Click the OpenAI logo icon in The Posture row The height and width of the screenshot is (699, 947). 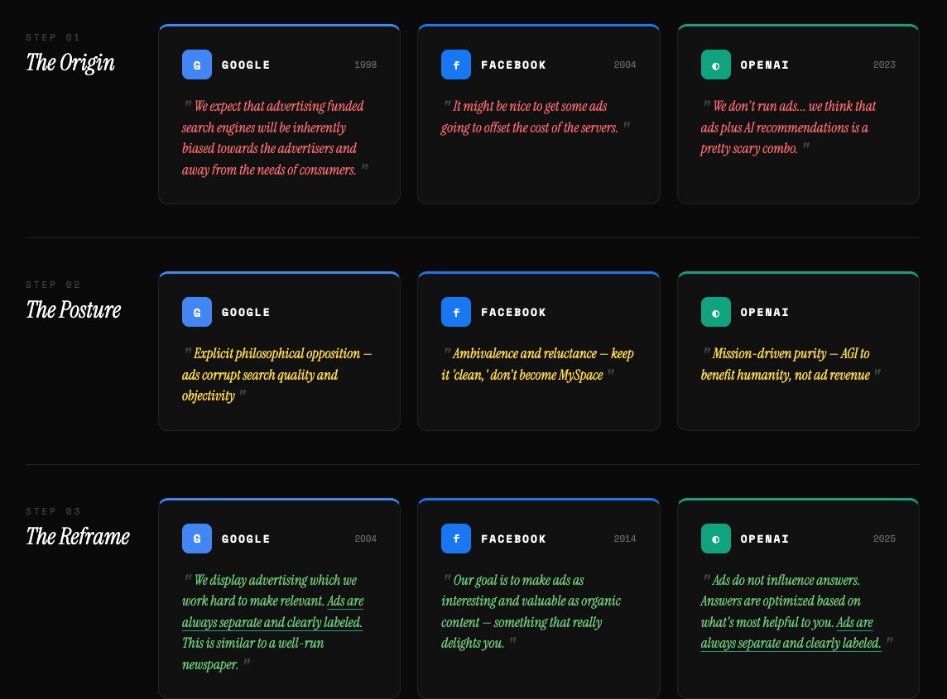tap(716, 312)
